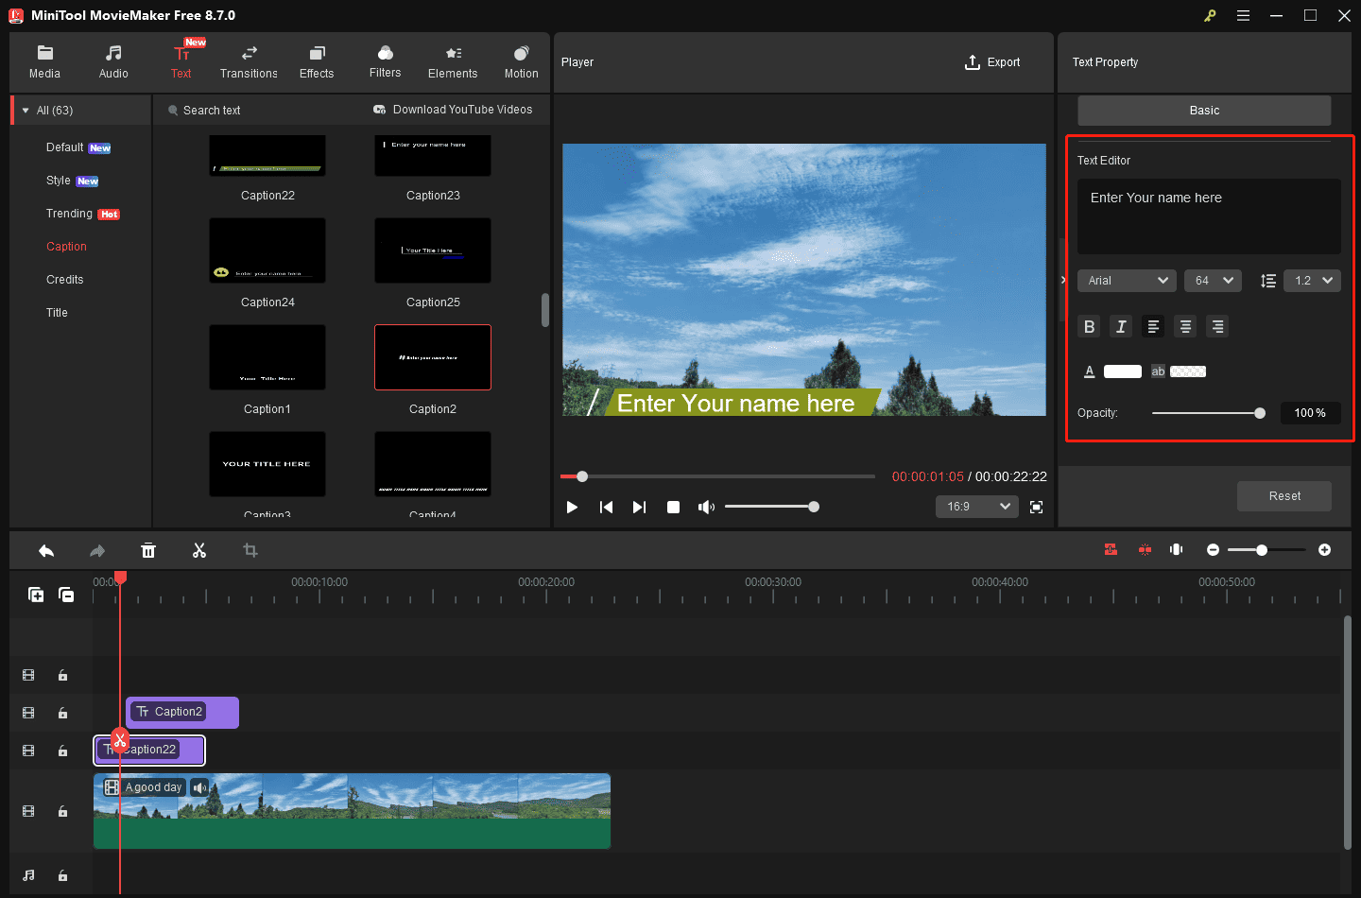Image resolution: width=1361 pixels, height=898 pixels.
Task: Open the Media library tab
Action: [44, 62]
